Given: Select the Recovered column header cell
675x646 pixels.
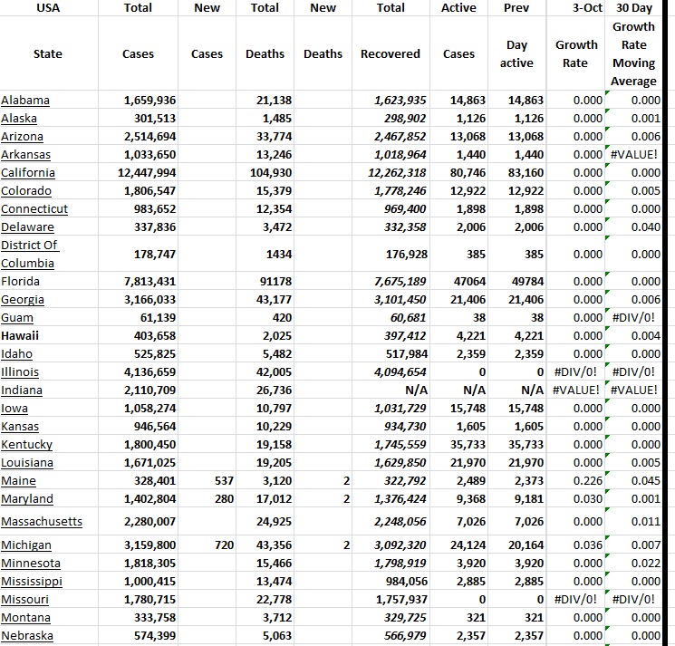Looking at the screenshot, I should (391, 53).
